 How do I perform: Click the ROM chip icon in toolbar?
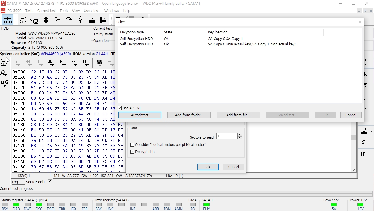click(x=46, y=20)
